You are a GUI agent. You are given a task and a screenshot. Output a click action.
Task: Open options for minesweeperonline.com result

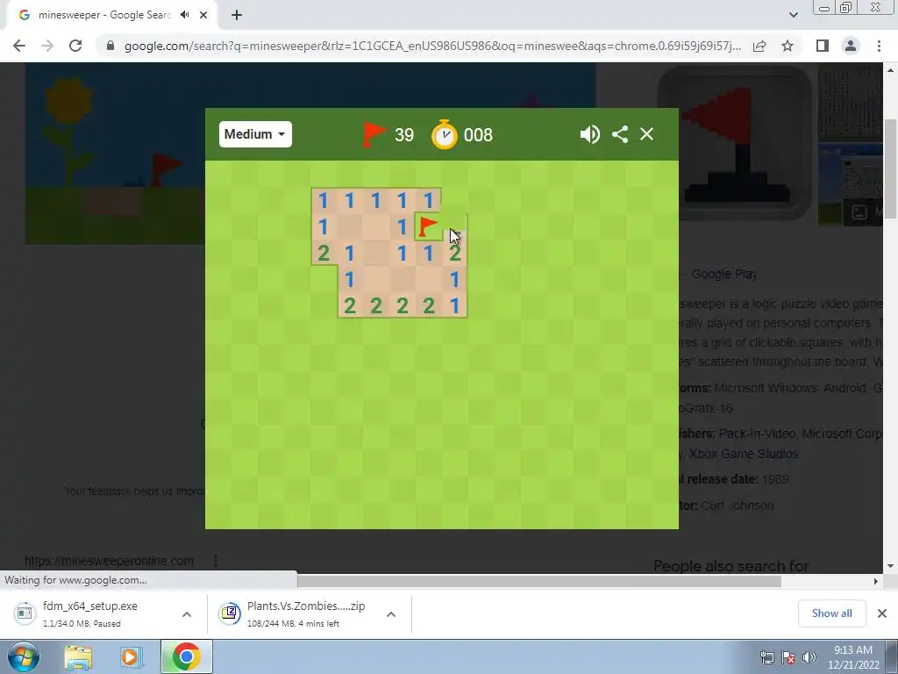coord(216,561)
